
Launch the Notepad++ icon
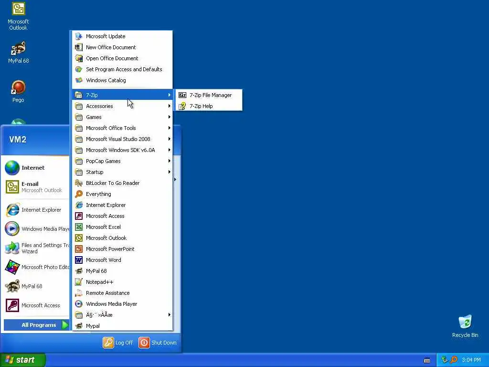79,282
